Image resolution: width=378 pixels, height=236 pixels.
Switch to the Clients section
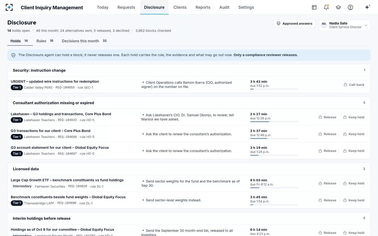[x=180, y=7]
